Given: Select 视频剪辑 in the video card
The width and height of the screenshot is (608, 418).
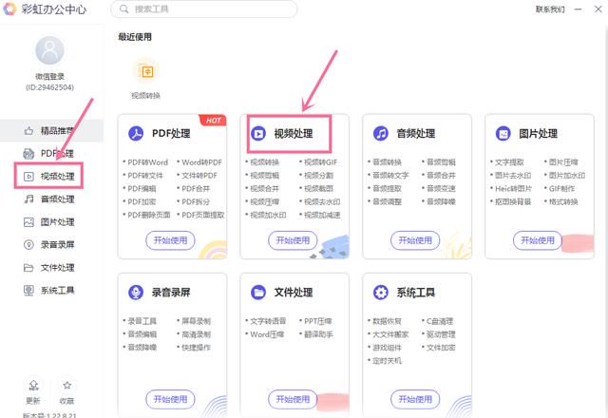Looking at the screenshot, I should coord(264,175).
